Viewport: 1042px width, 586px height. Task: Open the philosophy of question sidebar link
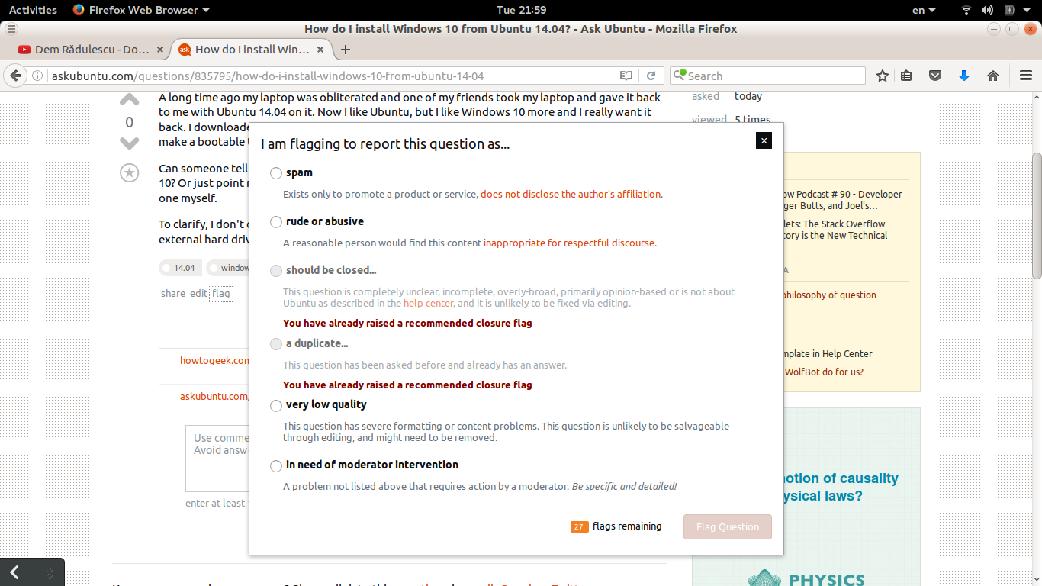coord(830,295)
